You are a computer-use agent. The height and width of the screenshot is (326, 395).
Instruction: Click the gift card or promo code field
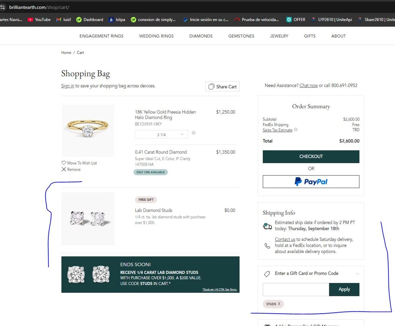tap(296, 289)
